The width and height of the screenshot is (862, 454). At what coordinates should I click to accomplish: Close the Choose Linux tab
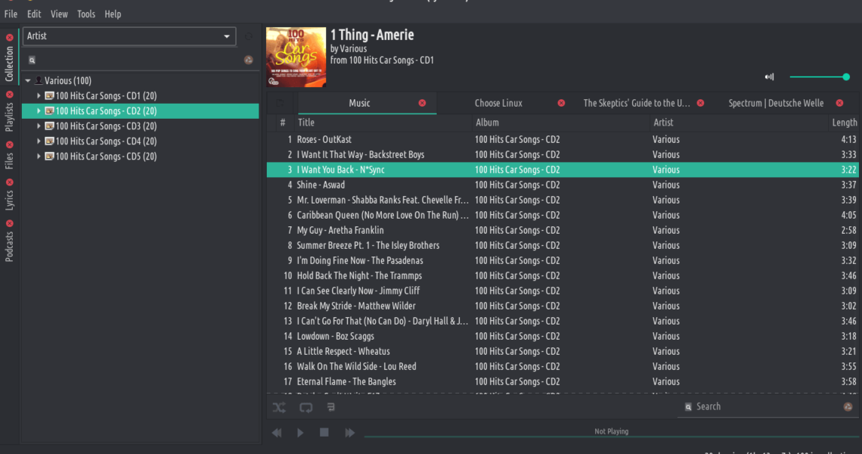pyautogui.click(x=561, y=103)
